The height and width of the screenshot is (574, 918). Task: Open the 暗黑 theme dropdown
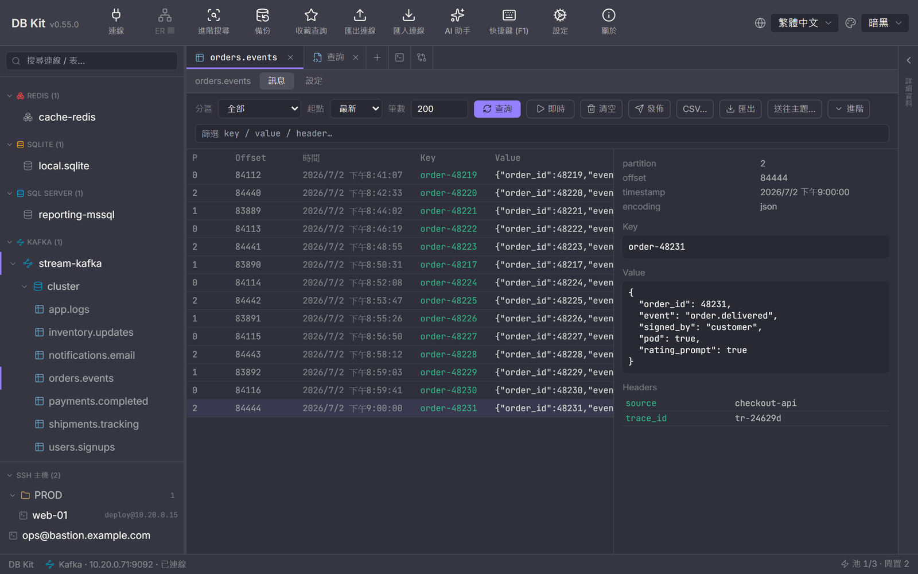click(885, 23)
